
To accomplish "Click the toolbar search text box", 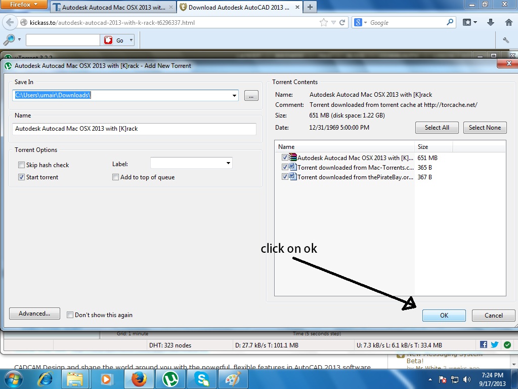I will (63, 40).
